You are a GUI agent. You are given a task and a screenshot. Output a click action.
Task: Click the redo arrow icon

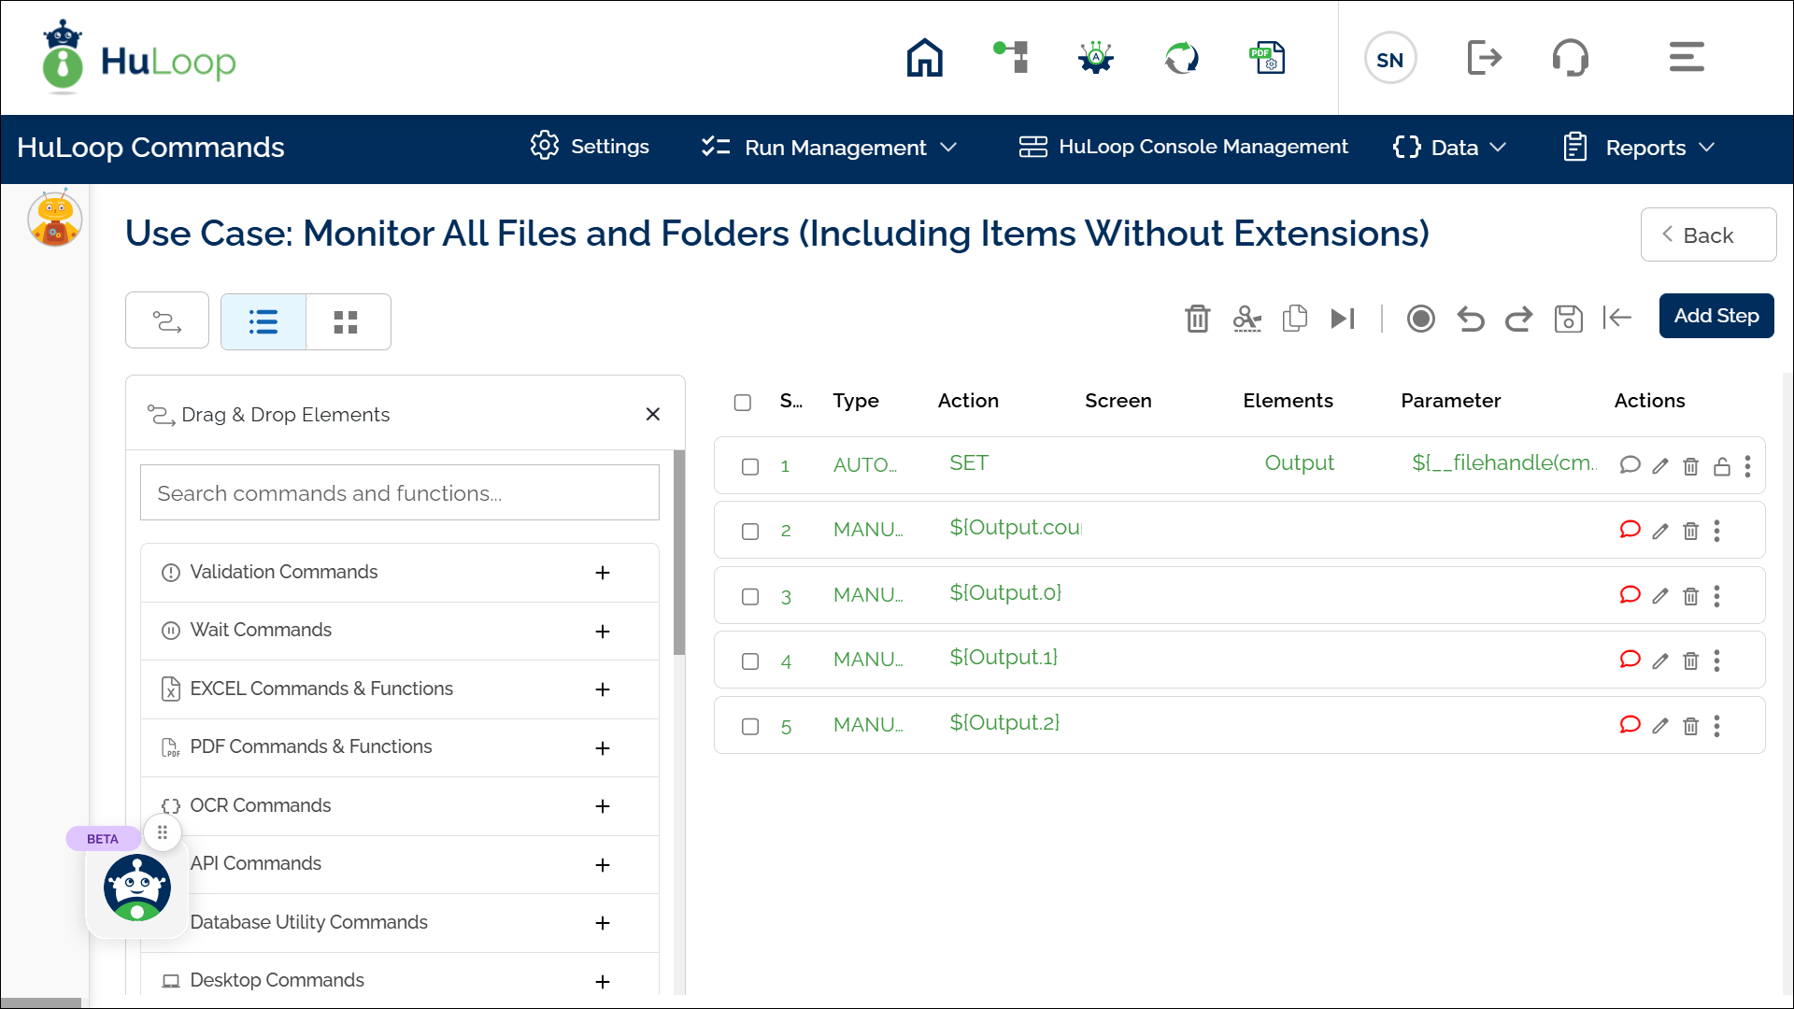(1518, 319)
